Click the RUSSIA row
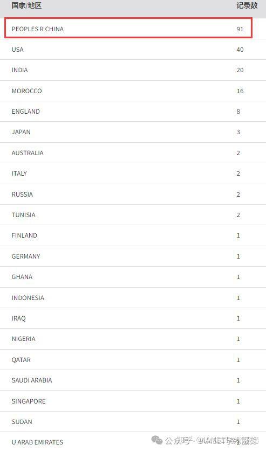266x452 pixels. [133, 194]
